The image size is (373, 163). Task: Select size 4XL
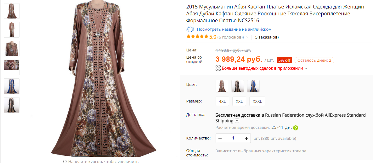pyautogui.click(x=222, y=102)
